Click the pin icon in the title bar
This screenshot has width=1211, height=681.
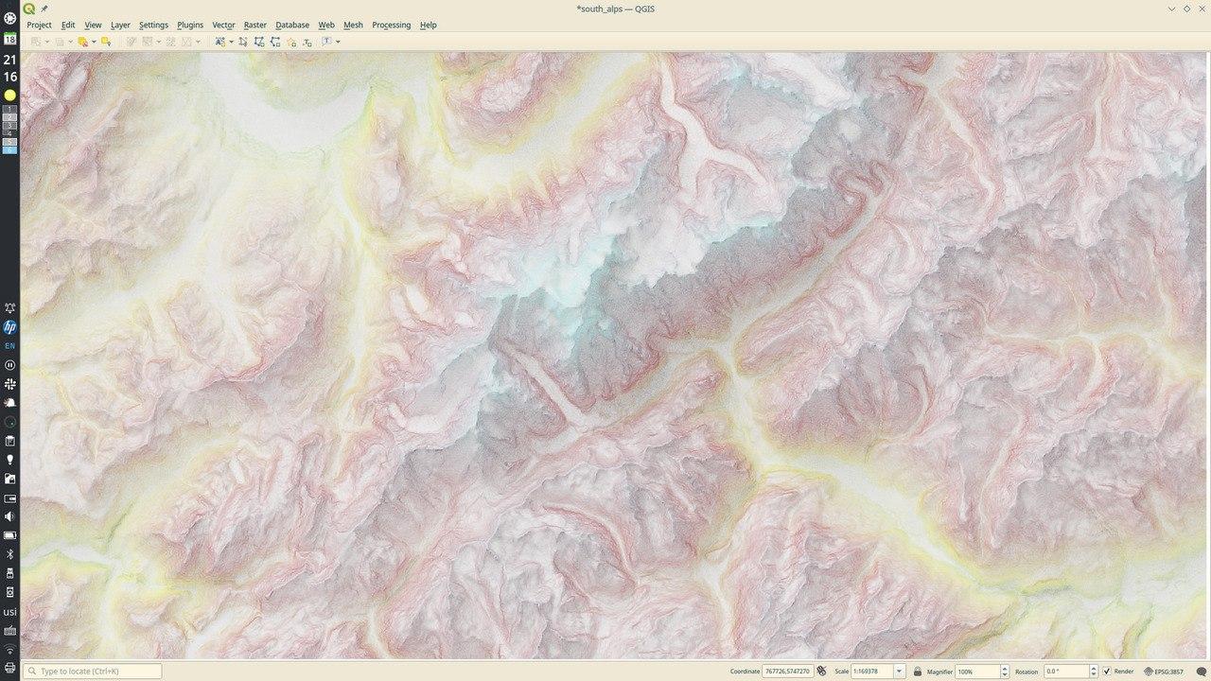click(44, 9)
